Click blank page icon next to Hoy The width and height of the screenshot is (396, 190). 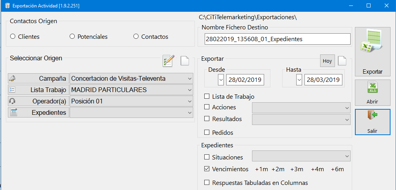tap(342, 61)
